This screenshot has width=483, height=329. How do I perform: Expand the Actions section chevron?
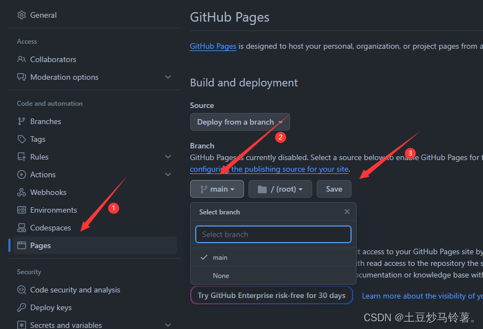coord(168,174)
